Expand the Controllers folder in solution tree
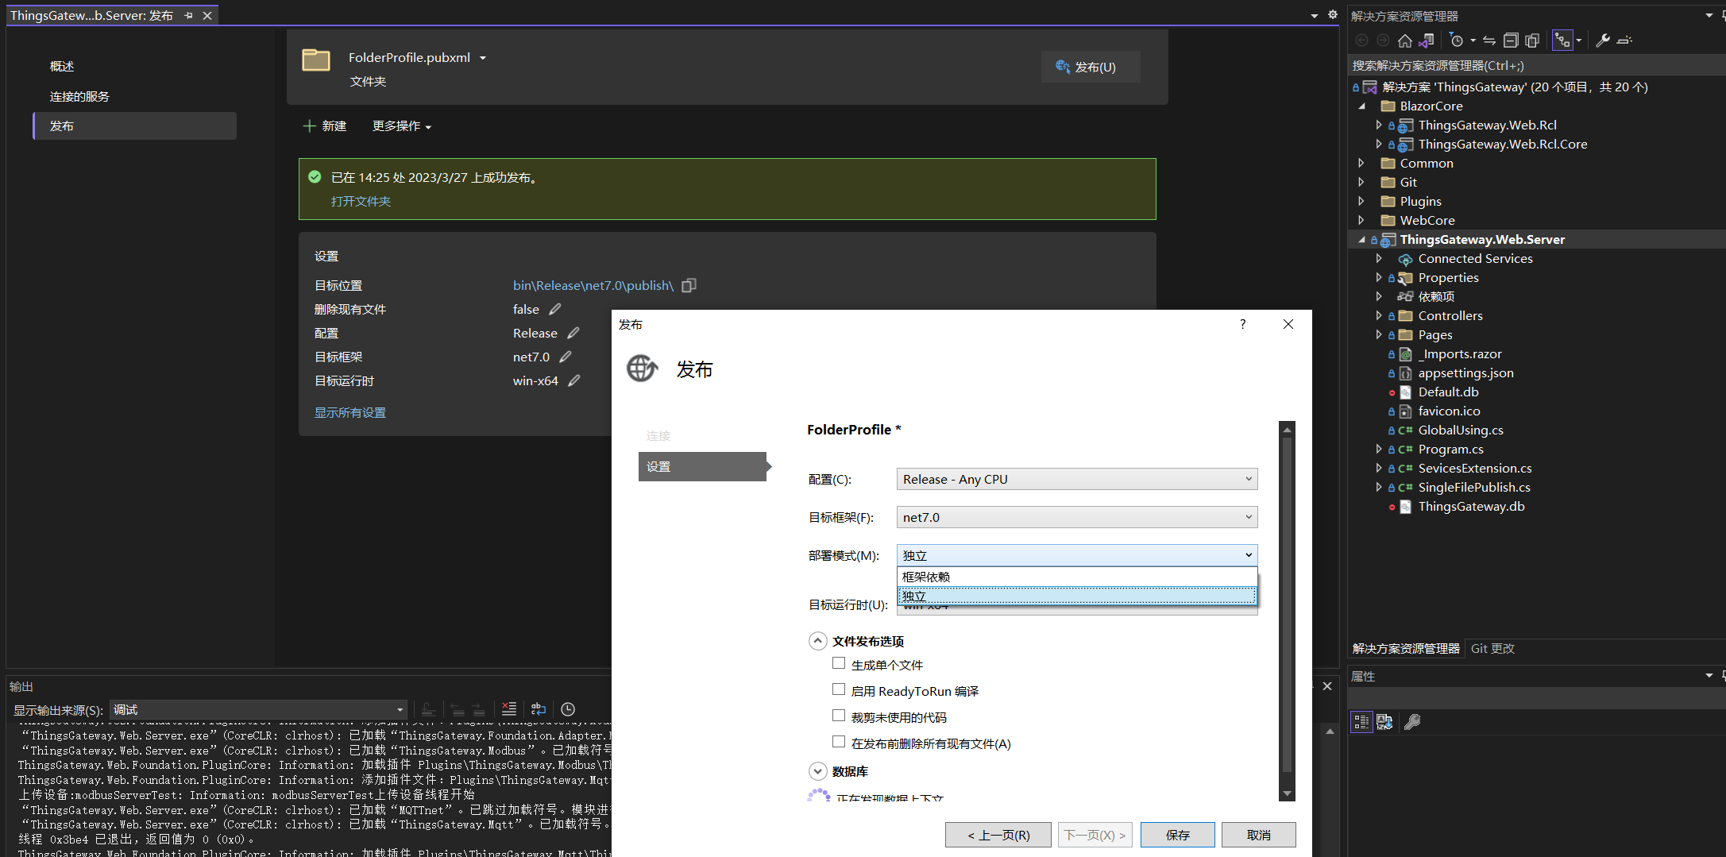The width and height of the screenshot is (1726, 857). (1379, 315)
